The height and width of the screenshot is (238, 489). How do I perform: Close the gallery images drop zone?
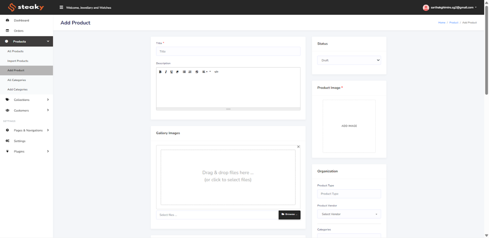click(298, 147)
